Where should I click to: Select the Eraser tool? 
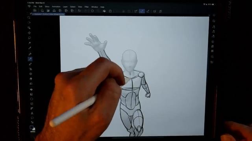click(x=31, y=79)
